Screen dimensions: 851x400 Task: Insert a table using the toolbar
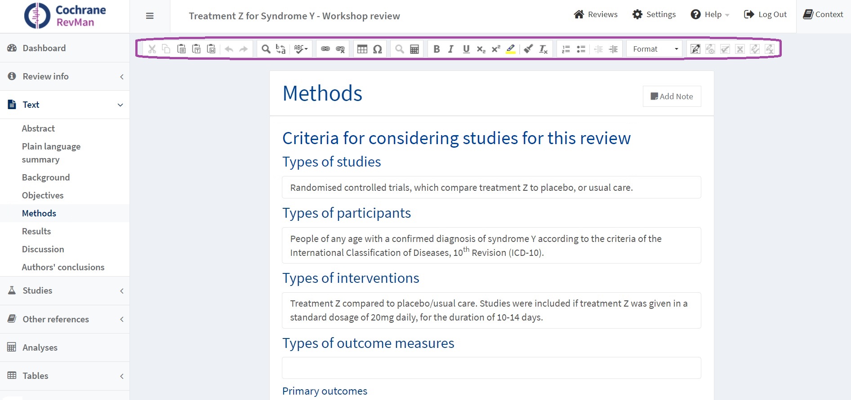coord(362,49)
